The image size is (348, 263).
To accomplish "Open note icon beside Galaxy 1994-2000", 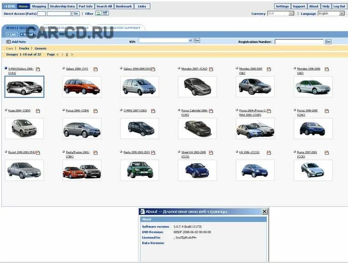I will tap(153, 69).
